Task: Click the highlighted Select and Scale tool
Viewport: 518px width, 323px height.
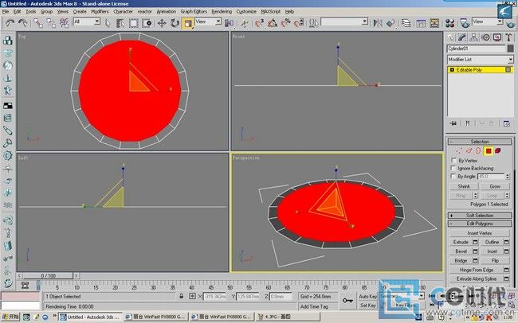Action: pyautogui.click(x=187, y=23)
